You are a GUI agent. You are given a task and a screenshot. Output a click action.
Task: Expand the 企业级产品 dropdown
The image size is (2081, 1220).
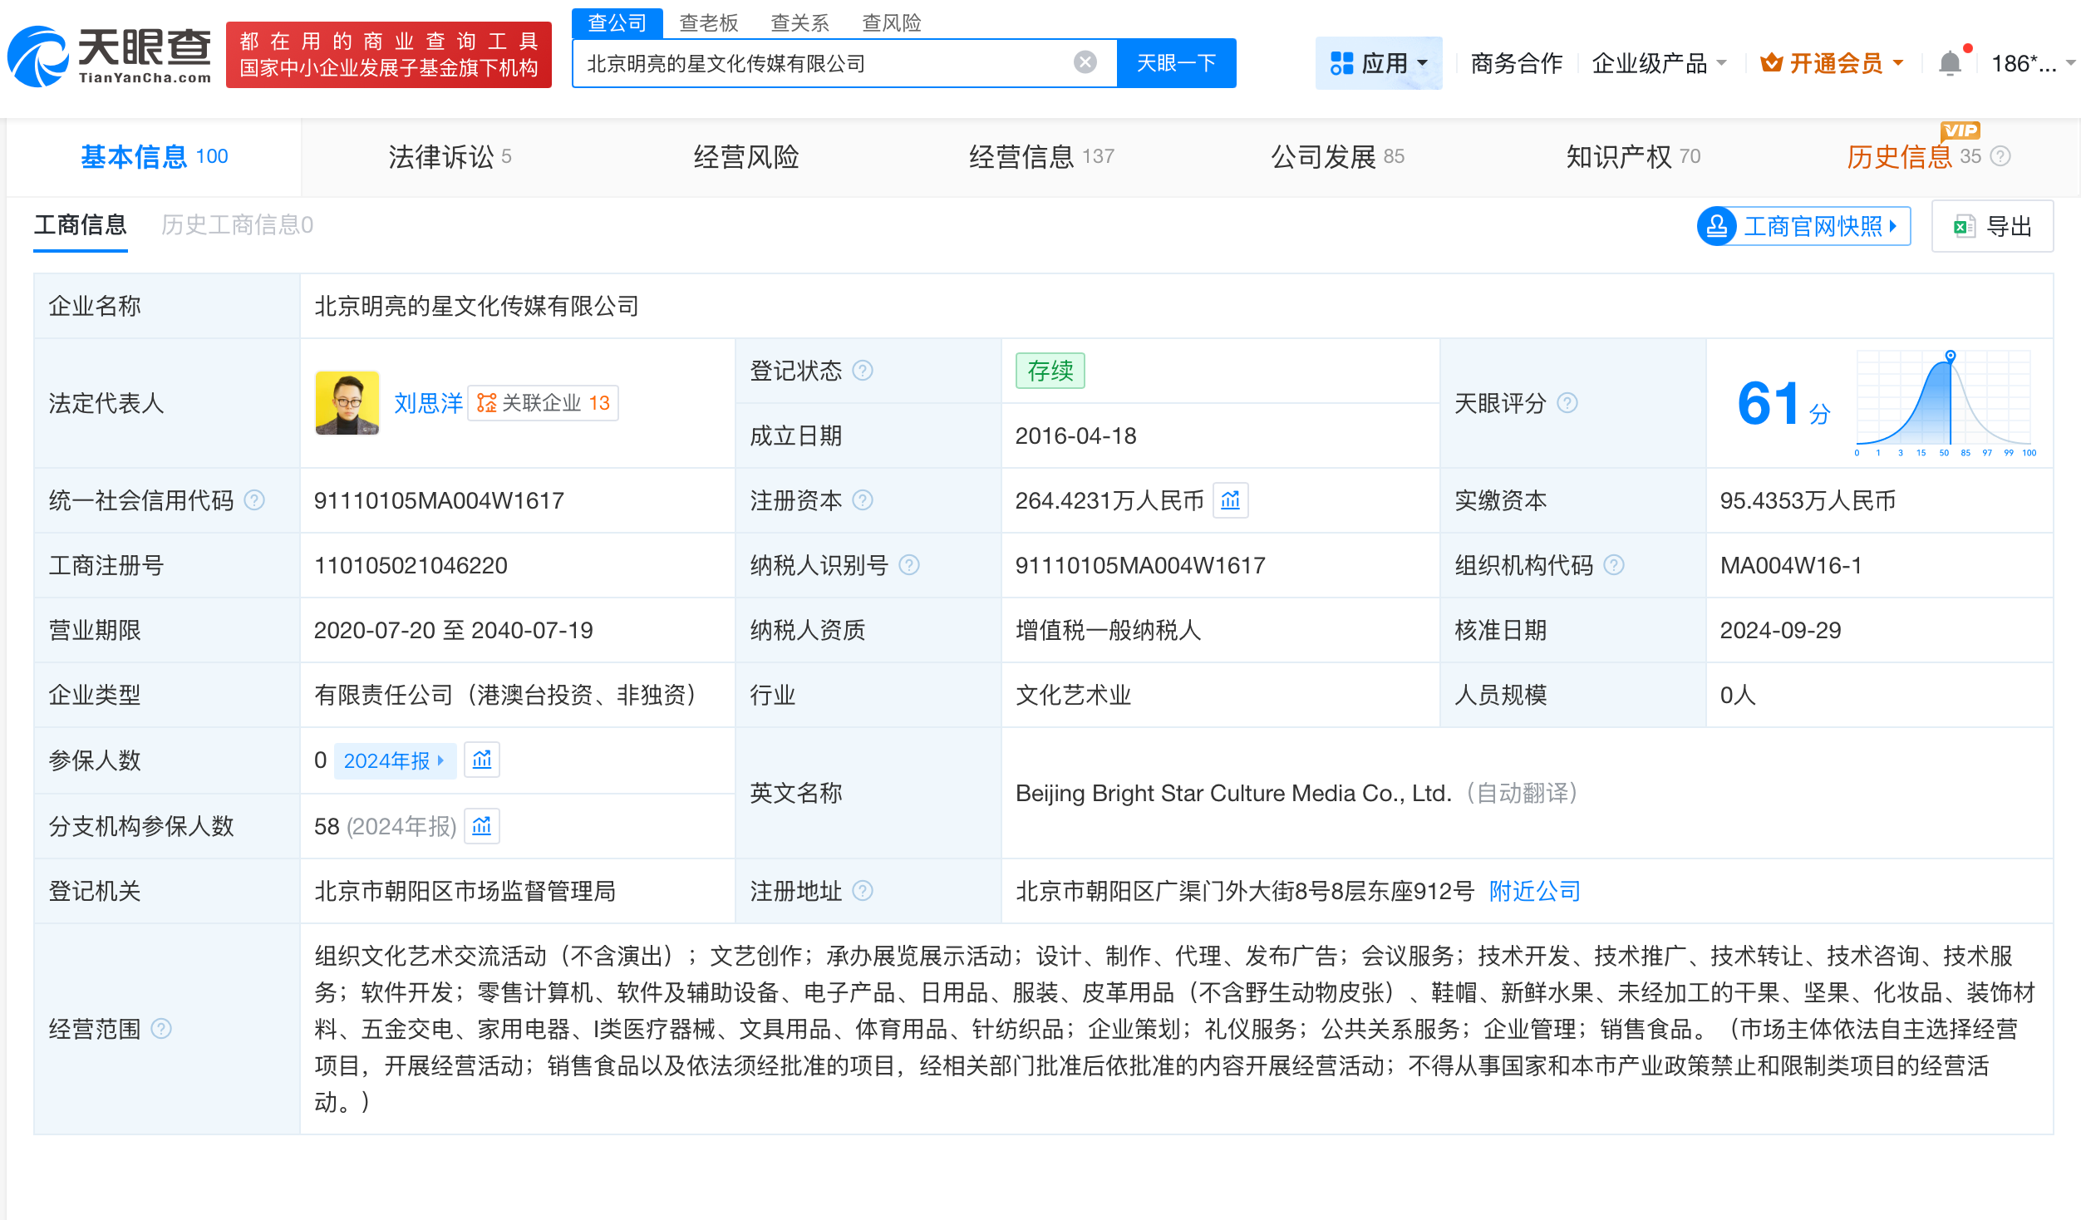[x=1659, y=62]
